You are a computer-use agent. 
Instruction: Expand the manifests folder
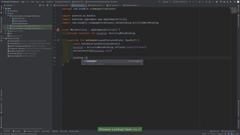[x=6, y=11]
